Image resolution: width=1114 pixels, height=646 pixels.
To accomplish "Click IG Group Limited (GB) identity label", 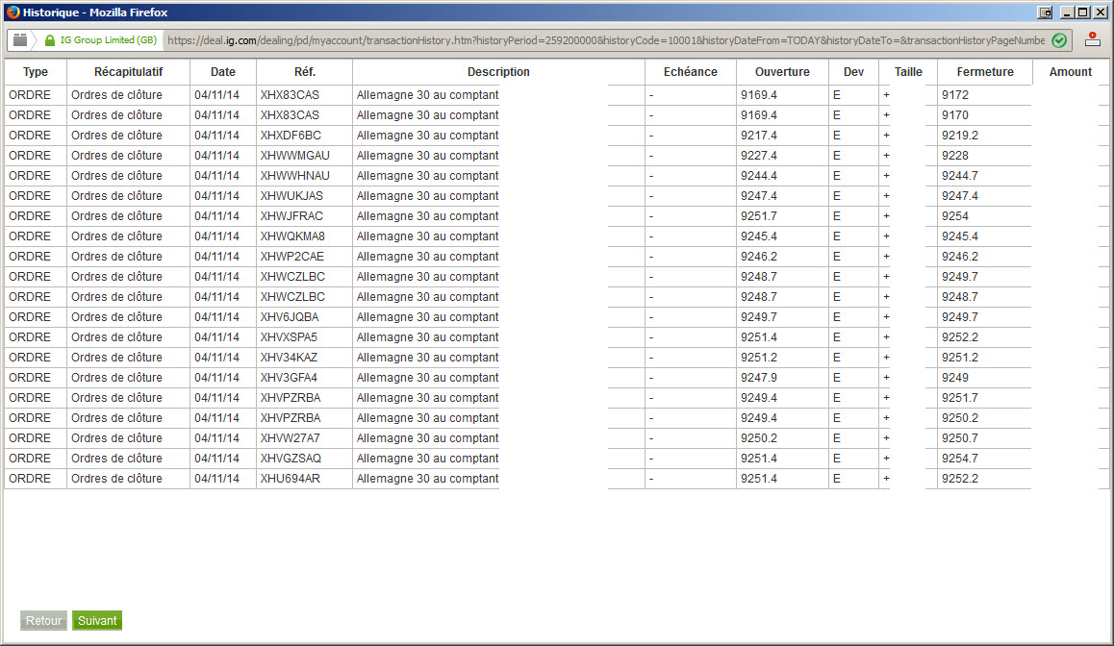I will [x=108, y=39].
